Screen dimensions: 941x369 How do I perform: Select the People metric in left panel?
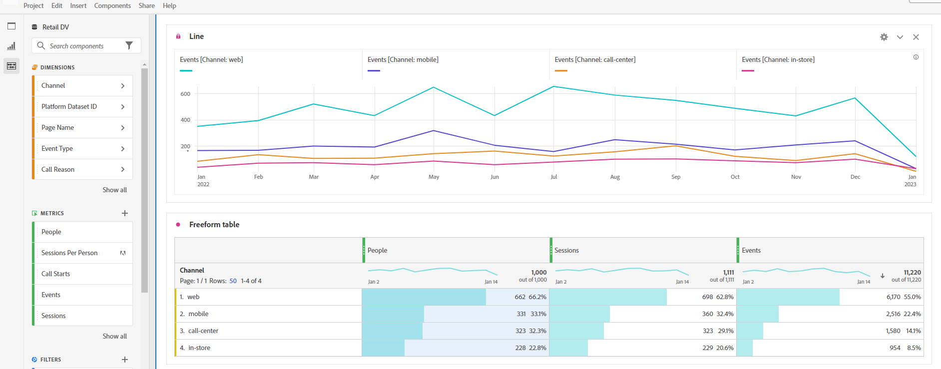point(82,232)
